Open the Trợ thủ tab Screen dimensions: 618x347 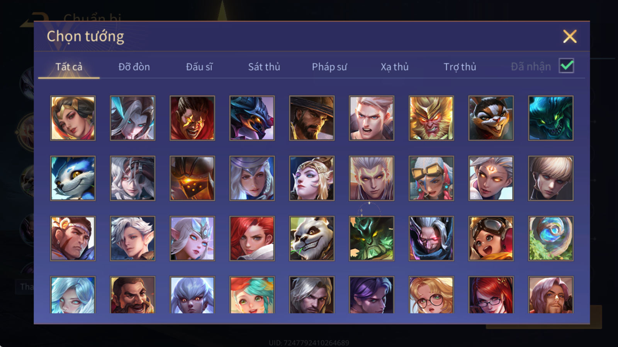click(x=460, y=67)
